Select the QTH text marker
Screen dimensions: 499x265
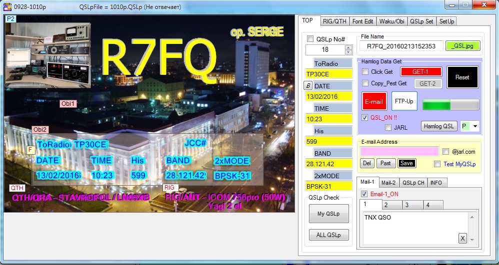coord(16,188)
